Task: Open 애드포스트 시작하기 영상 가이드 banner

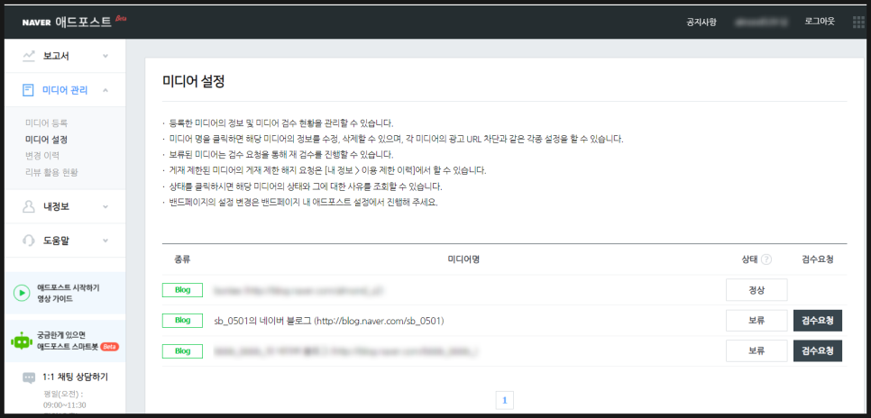Action: [64, 293]
